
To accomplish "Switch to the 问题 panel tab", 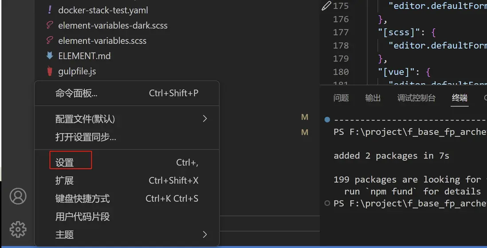I will click(341, 98).
